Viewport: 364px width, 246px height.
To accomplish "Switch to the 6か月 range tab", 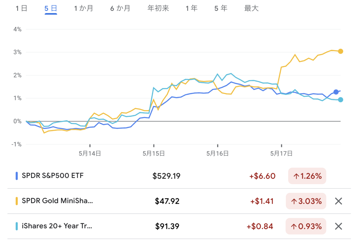I will click(x=120, y=8).
